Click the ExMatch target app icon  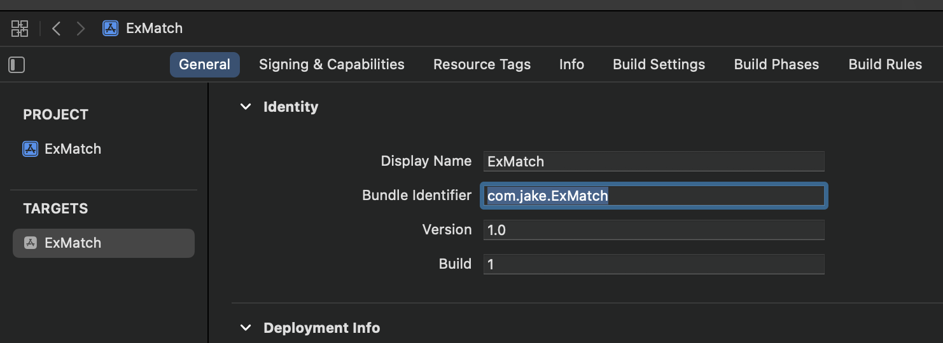point(30,243)
